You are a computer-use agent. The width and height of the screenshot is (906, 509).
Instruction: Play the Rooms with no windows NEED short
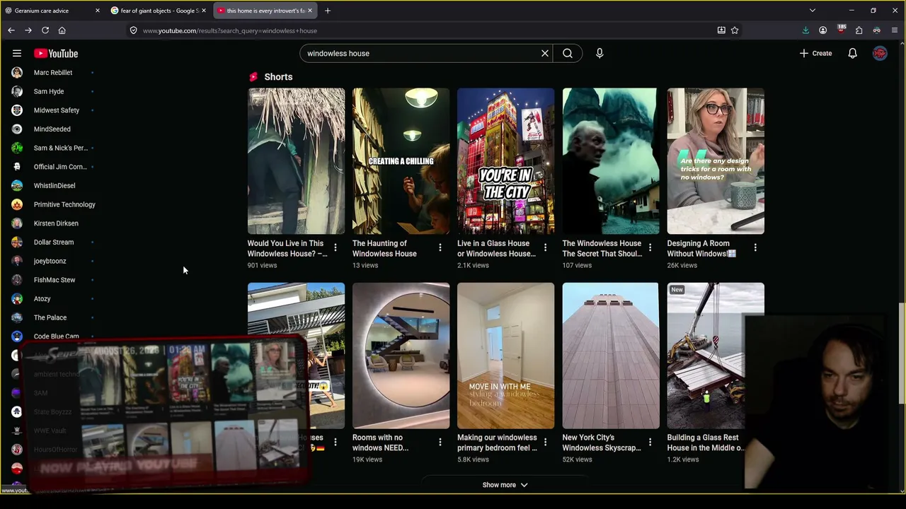(401, 356)
